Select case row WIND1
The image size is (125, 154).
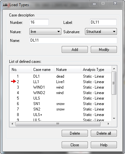[60, 87]
